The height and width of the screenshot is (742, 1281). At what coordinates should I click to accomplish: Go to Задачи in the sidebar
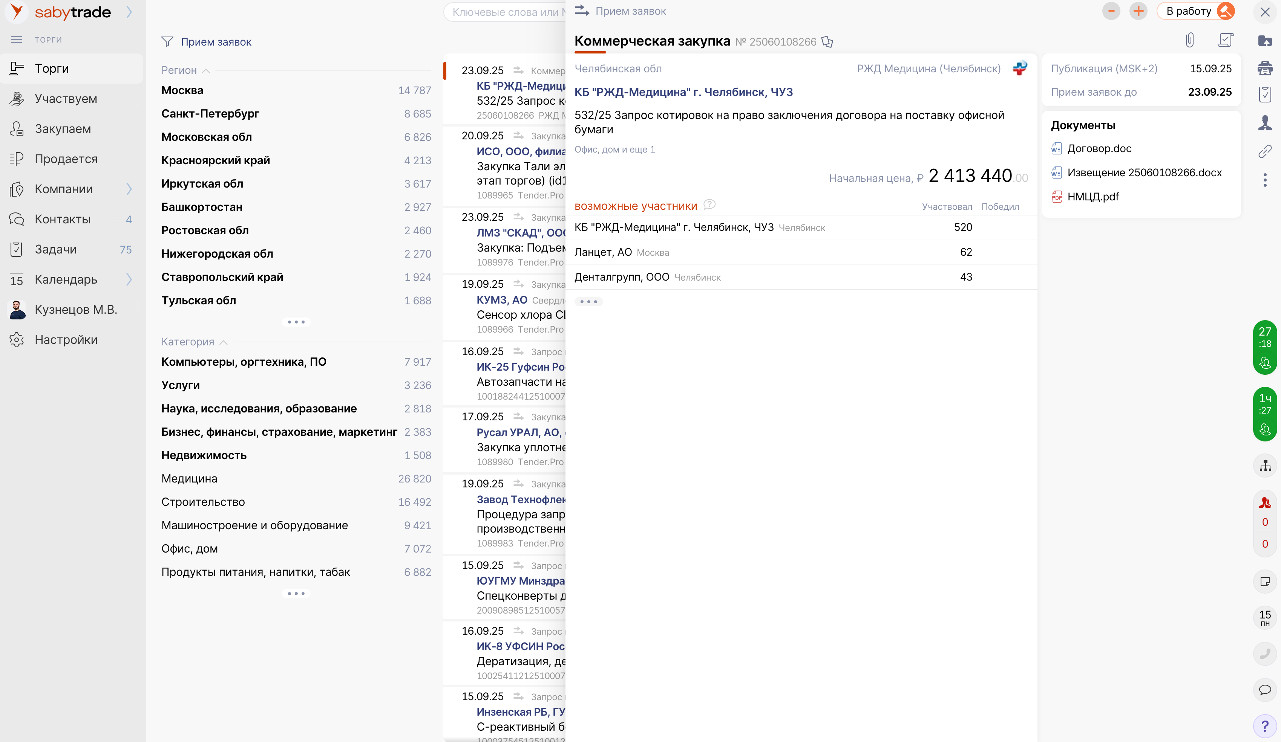[x=55, y=249]
